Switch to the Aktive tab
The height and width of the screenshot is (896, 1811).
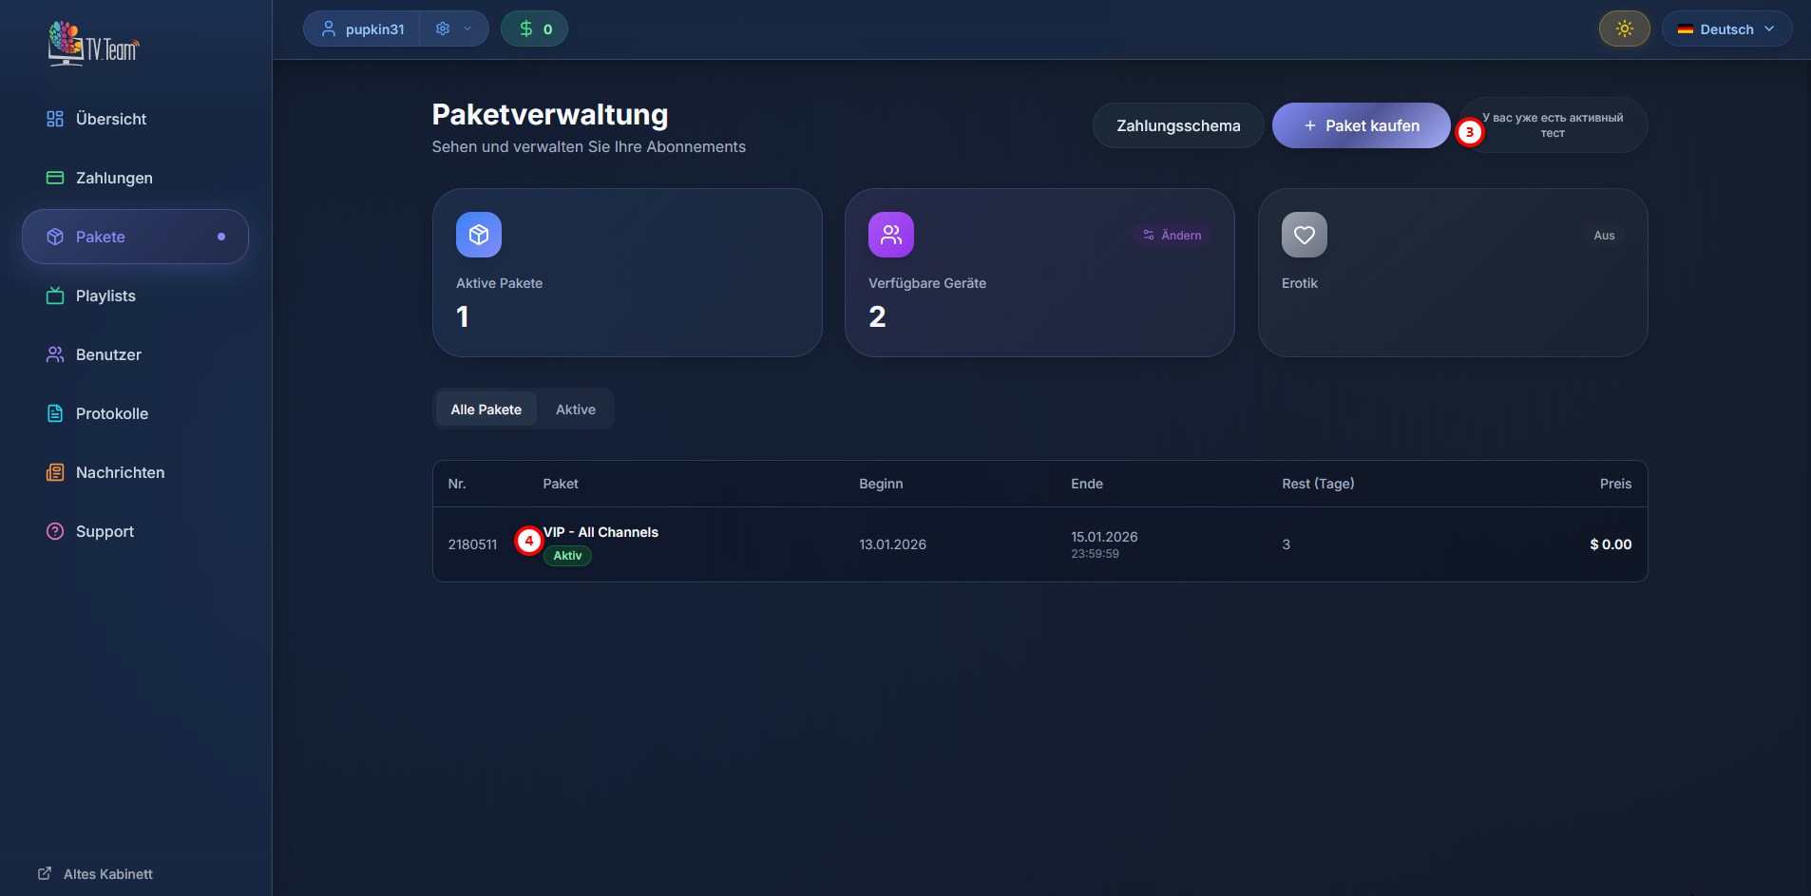pos(575,410)
